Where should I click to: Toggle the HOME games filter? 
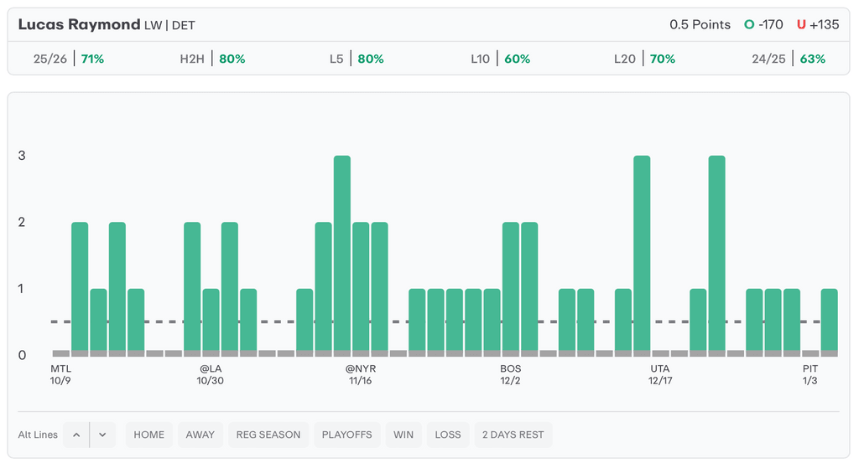149,435
